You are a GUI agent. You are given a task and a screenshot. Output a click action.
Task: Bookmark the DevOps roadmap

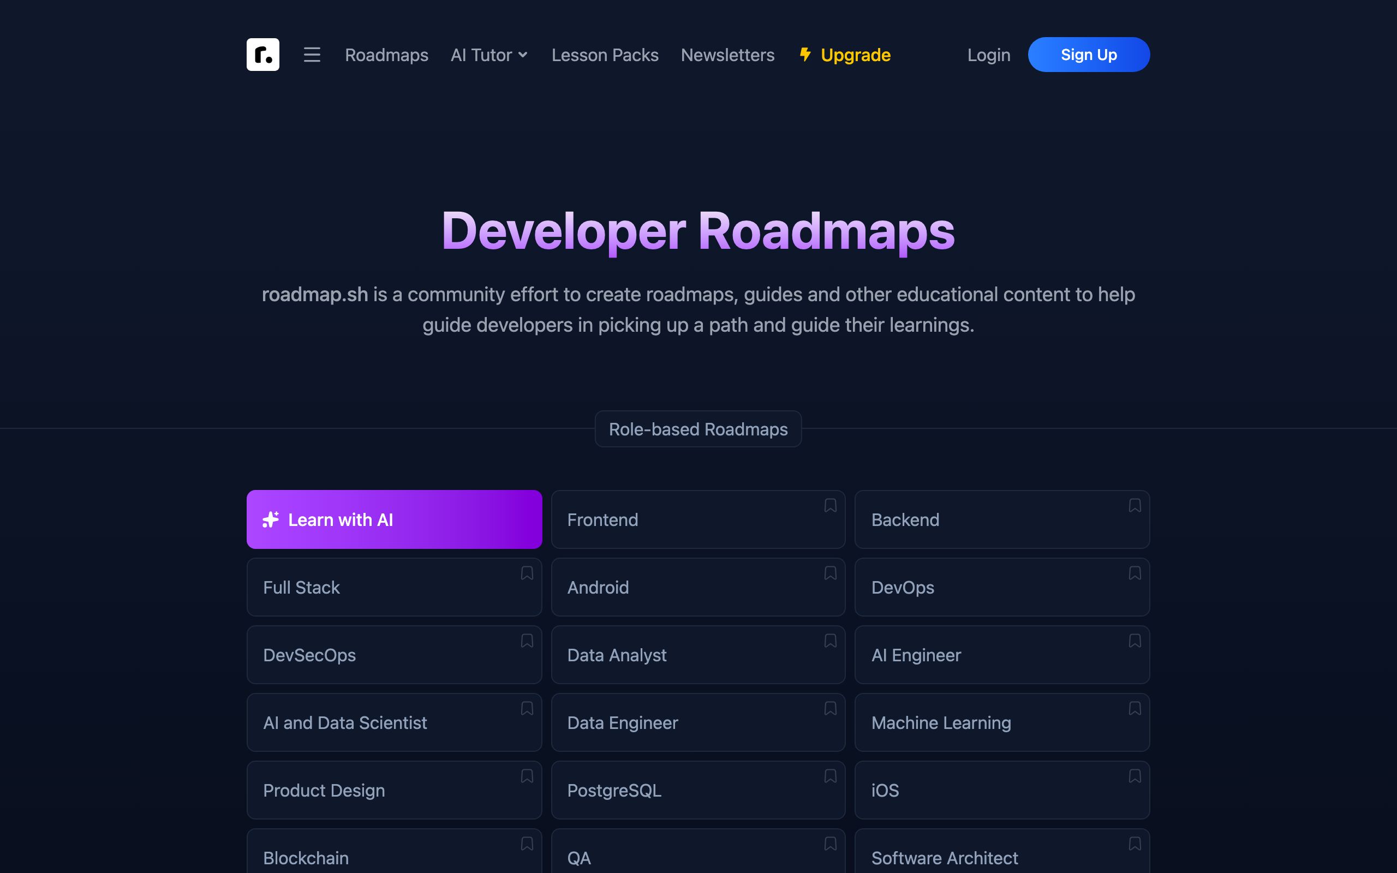1135,573
